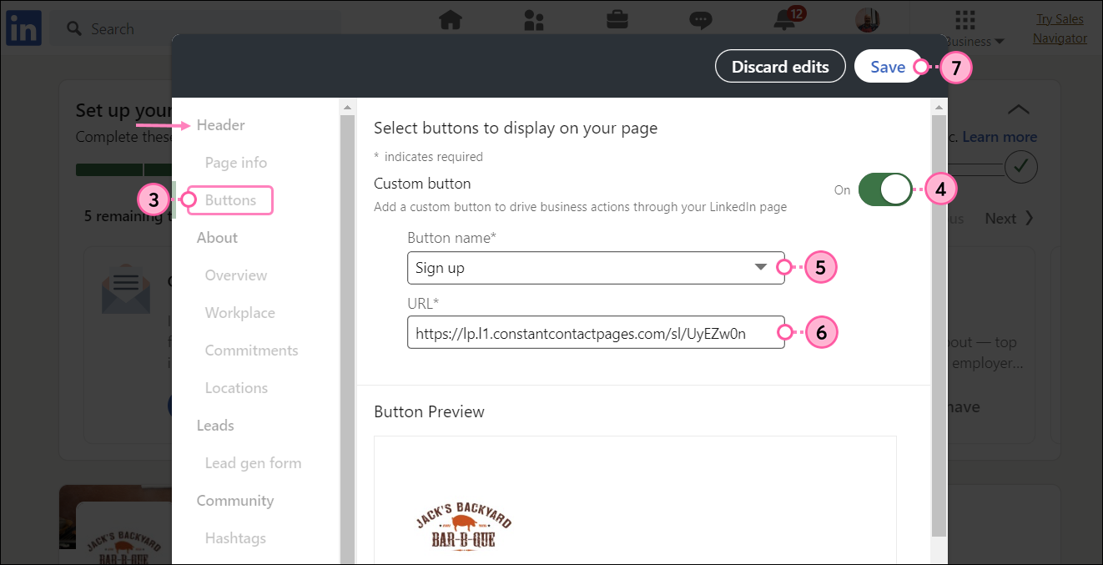The height and width of the screenshot is (565, 1103).
Task: Click Learn more link behind dialog
Action: tap(1000, 137)
